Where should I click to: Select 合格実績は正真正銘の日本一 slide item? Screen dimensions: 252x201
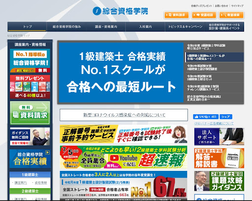click(x=215, y=98)
